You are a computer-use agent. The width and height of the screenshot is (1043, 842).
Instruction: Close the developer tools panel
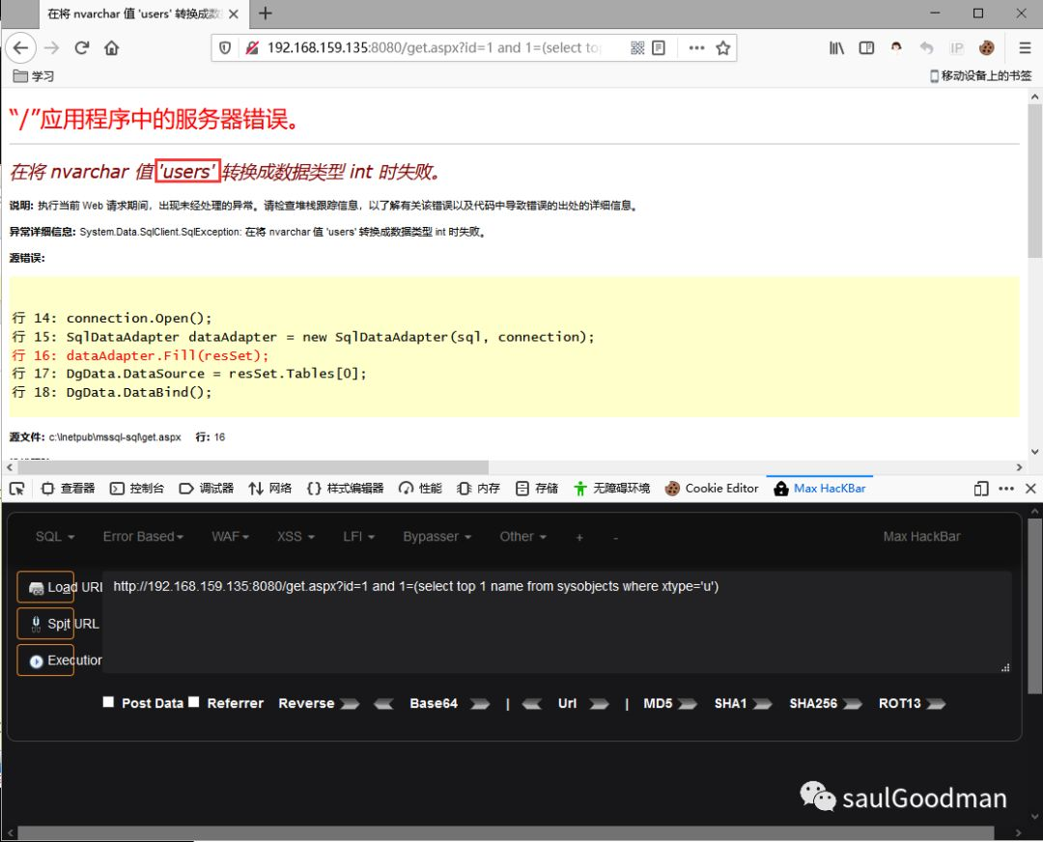[x=1030, y=489]
